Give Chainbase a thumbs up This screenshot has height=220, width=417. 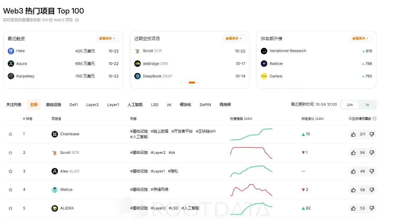[x=353, y=134]
